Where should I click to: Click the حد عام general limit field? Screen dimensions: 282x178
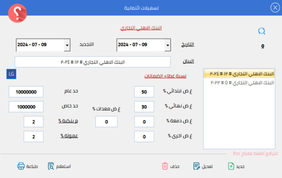coord(26,92)
